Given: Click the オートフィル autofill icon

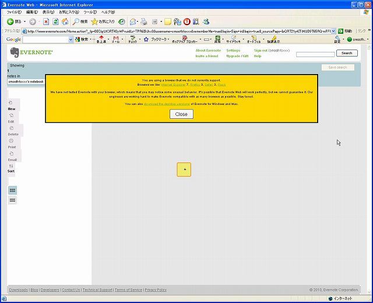Looking at the screenshot, I should [x=254, y=40].
